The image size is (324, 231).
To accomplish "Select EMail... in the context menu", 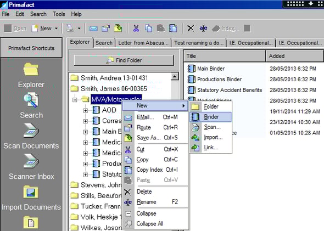I will tap(155, 117).
